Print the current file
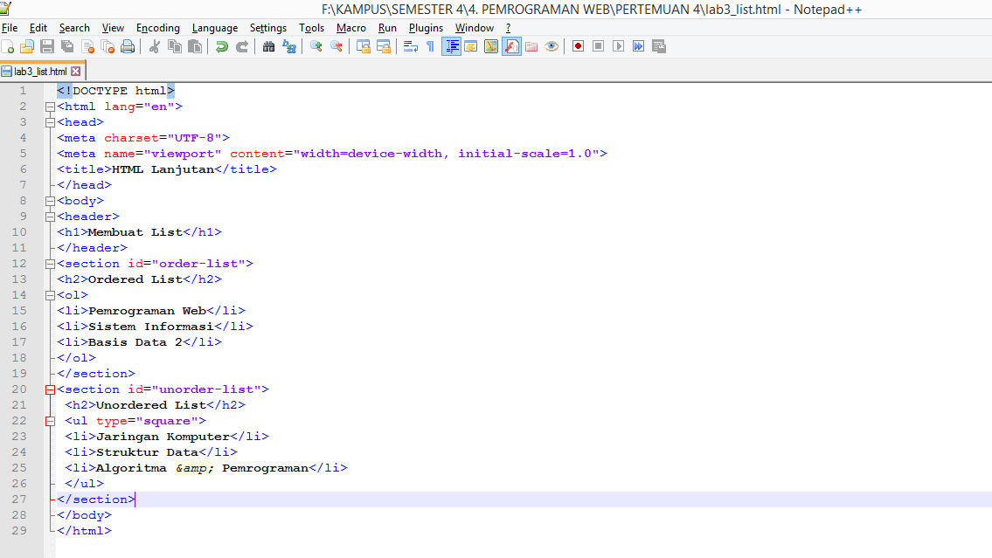The width and height of the screenshot is (992, 558). click(127, 46)
